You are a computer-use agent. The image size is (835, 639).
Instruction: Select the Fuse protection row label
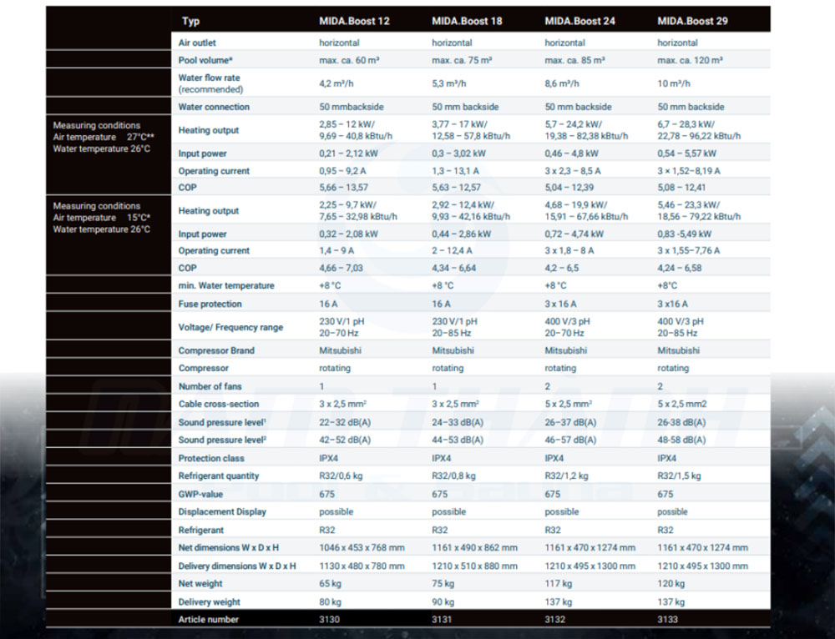click(210, 304)
